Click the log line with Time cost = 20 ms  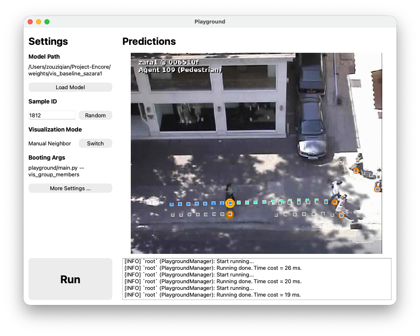pyautogui.click(x=213, y=282)
